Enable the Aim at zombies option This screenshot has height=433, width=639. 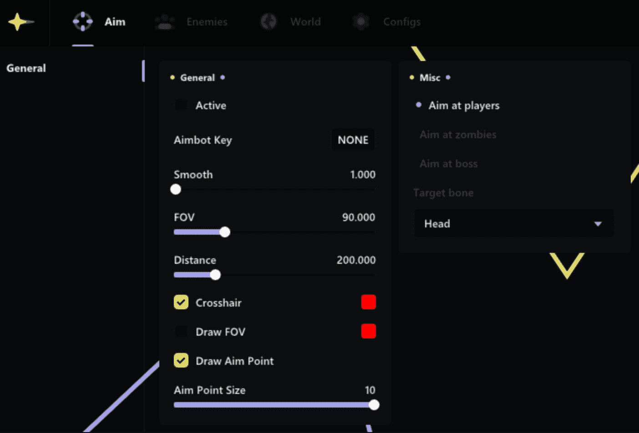458,135
